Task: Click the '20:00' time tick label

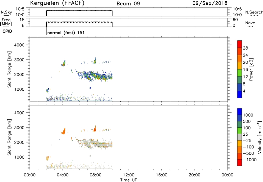Action: [195, 175]
